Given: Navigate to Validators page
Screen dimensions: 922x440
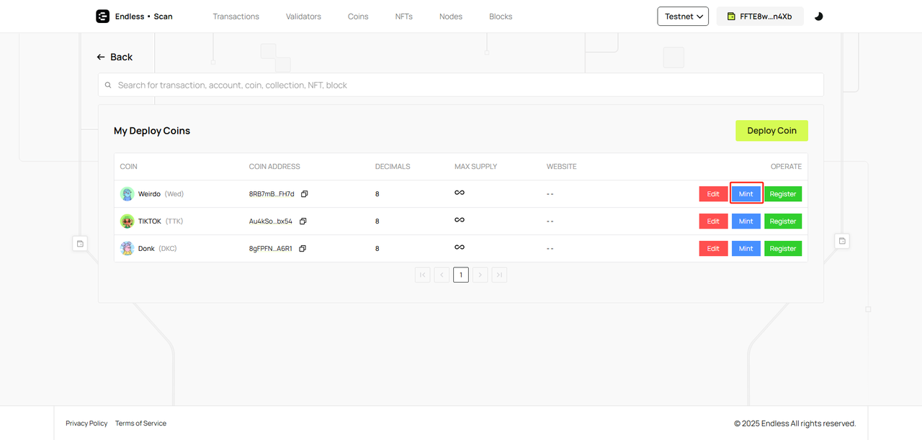Looking at the screenshot, I should click(x=303, y=17).
